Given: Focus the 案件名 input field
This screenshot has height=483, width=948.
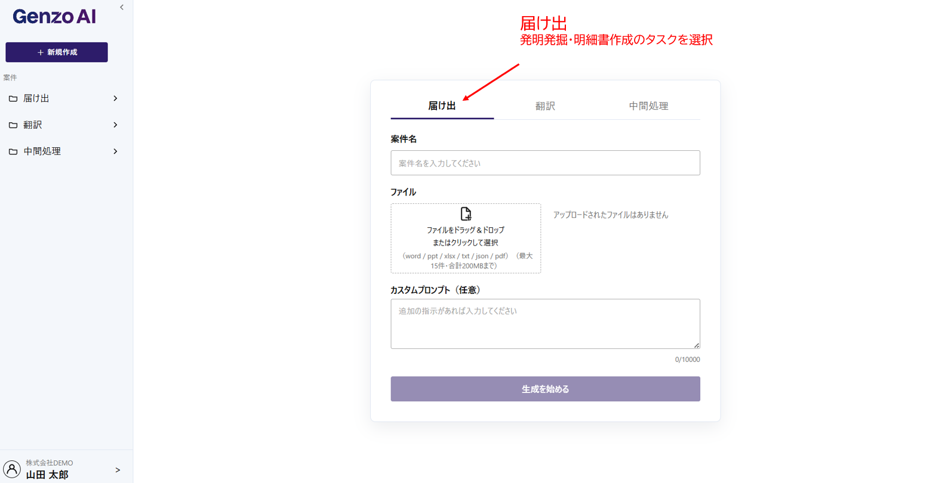Looking at the screenshot, I should [545, 163].
